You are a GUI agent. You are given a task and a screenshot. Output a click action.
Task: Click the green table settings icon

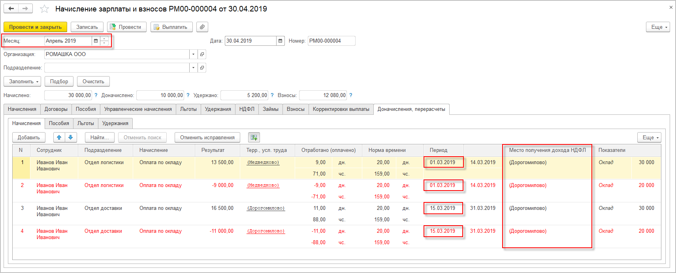(x=254, y=137)
